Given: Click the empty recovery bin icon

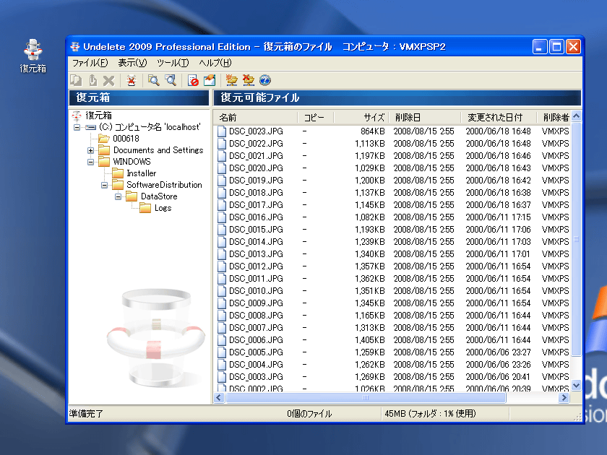Looking at the screenshot, I should click(132, 80).
